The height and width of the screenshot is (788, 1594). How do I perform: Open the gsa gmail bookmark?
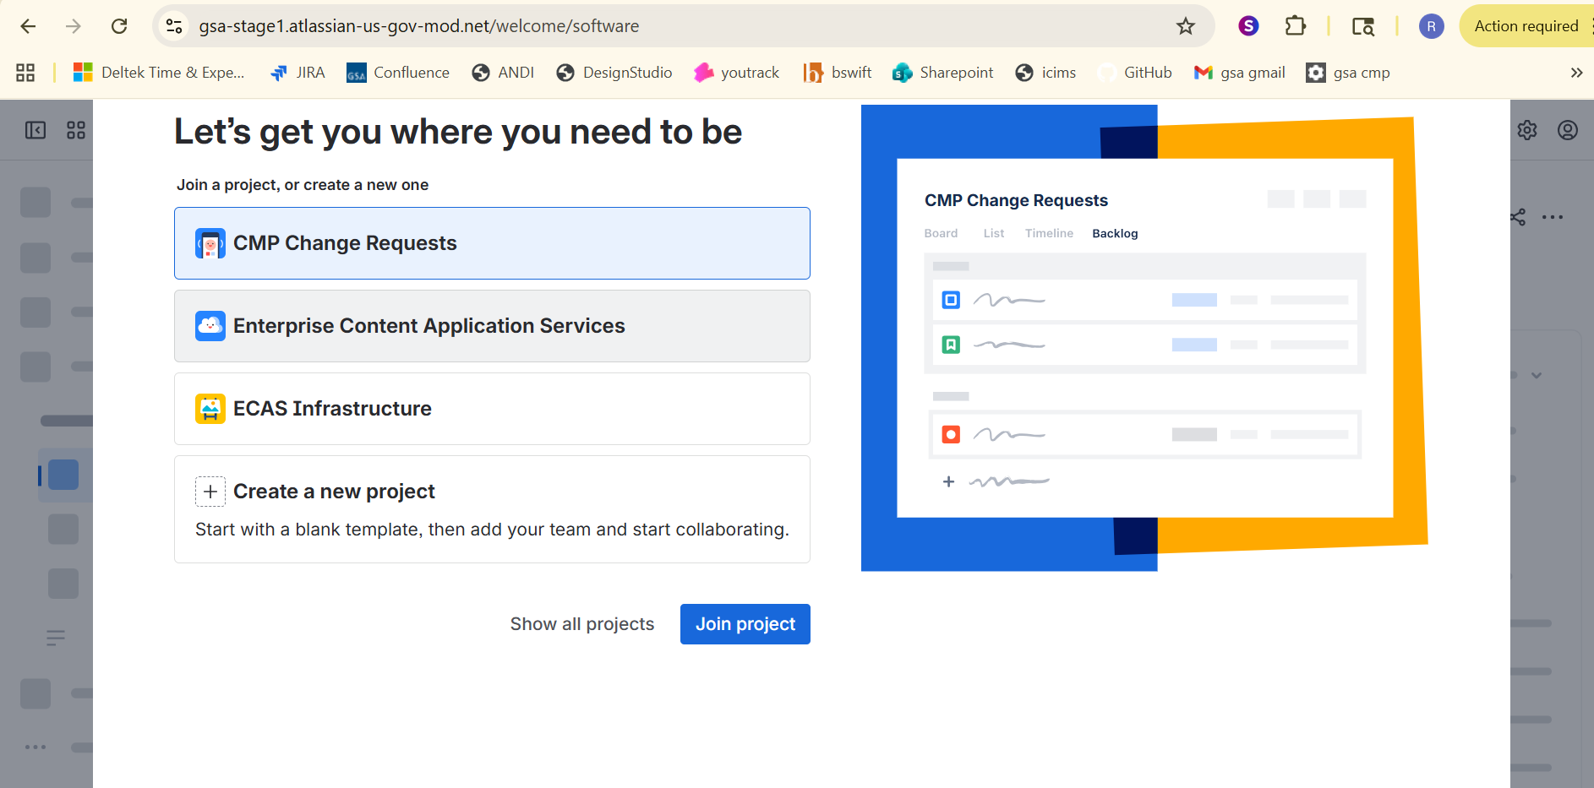[1240, 73]
